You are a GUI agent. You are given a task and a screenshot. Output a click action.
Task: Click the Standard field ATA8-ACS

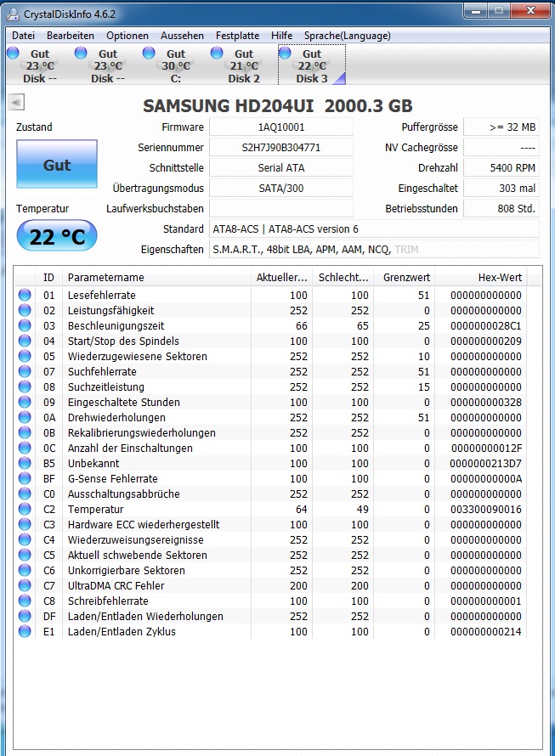(x=374, y=229)
